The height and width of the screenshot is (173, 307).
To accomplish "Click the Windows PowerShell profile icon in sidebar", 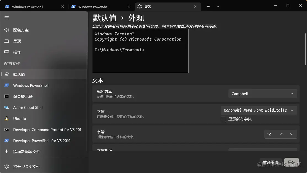I will click(7, 85).
